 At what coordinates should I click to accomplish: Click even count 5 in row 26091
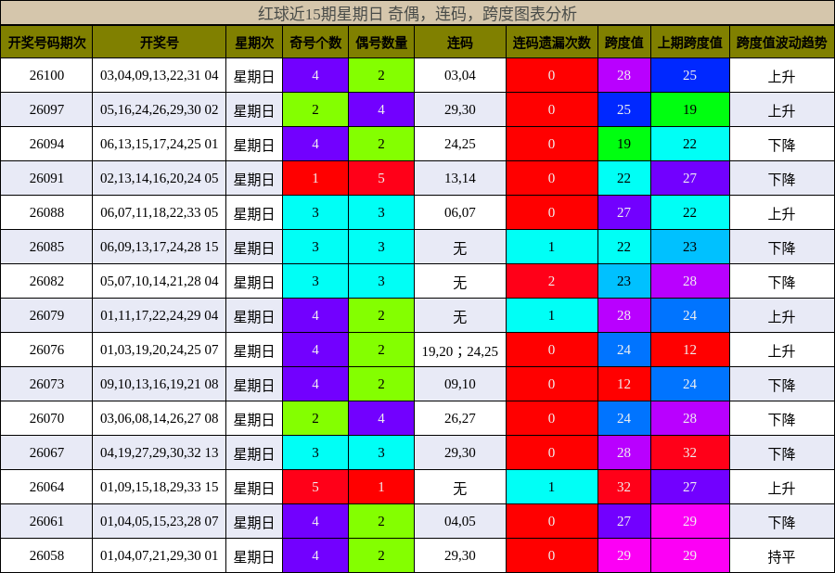pyautogui.click(x=381, y=178)
